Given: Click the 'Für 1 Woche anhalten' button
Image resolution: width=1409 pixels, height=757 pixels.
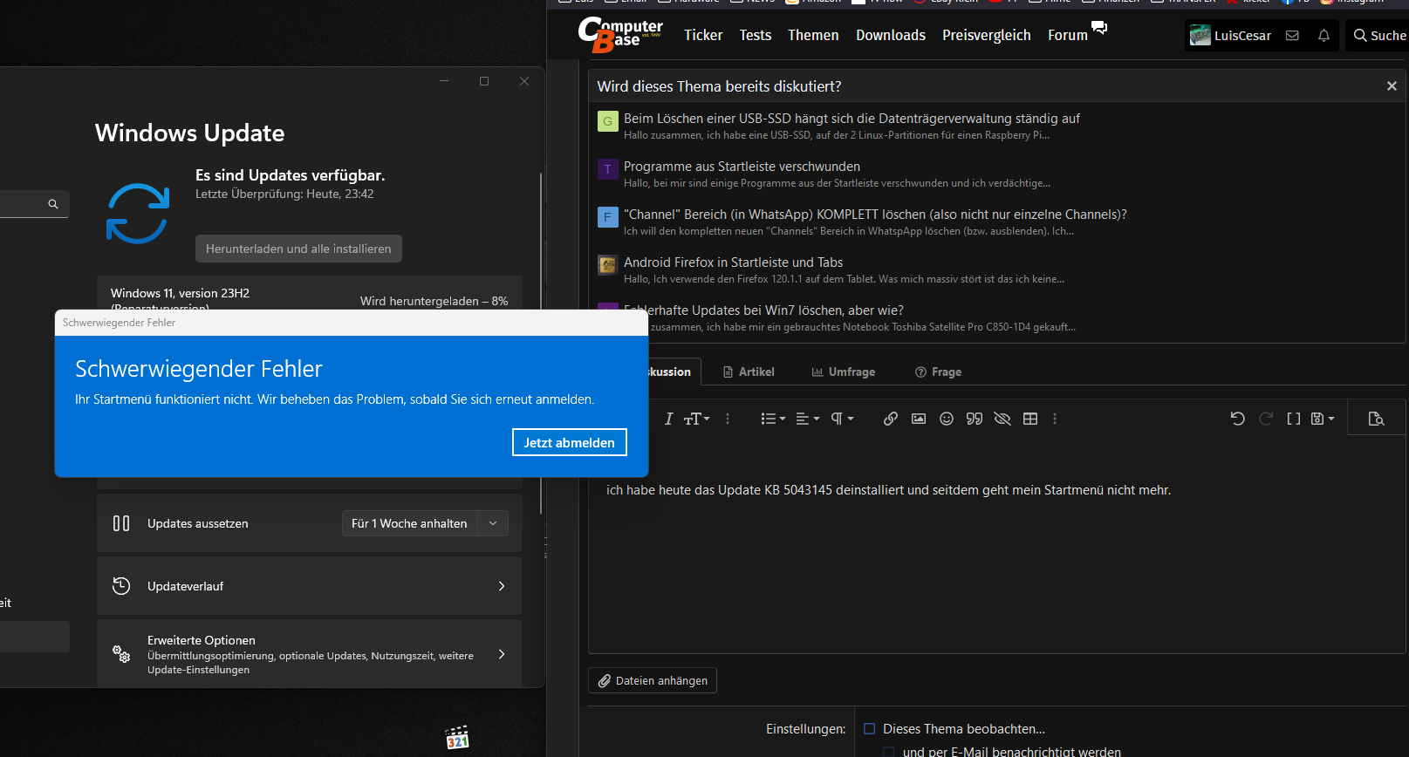Looking at the screenshot, I should point(409,523).
